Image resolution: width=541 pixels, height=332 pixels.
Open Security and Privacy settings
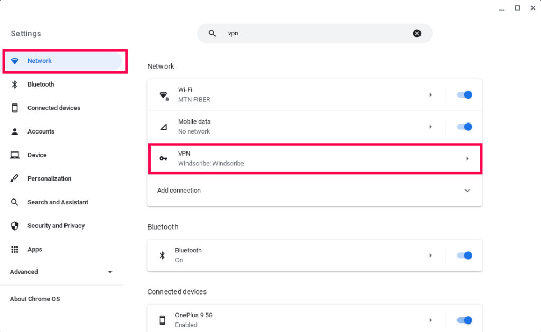(x=56, y=226)
